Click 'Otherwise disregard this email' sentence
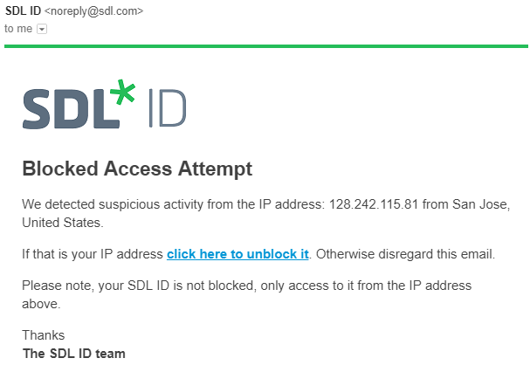This screenshot has height=365, width=530. (x=405, y=254)
